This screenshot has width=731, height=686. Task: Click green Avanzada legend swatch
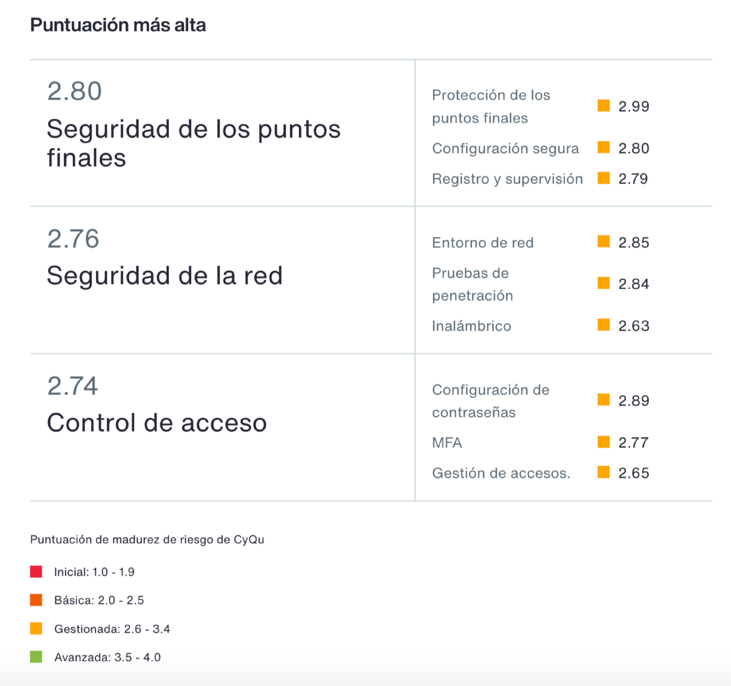coord(36,657)
